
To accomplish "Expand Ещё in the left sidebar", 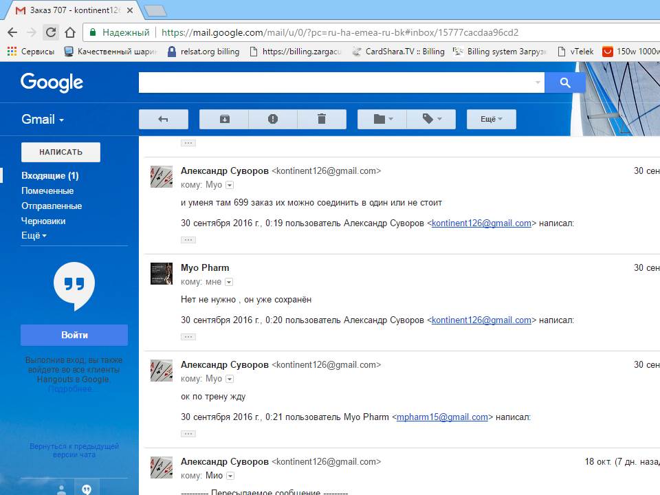I will [x=34, y=236].
